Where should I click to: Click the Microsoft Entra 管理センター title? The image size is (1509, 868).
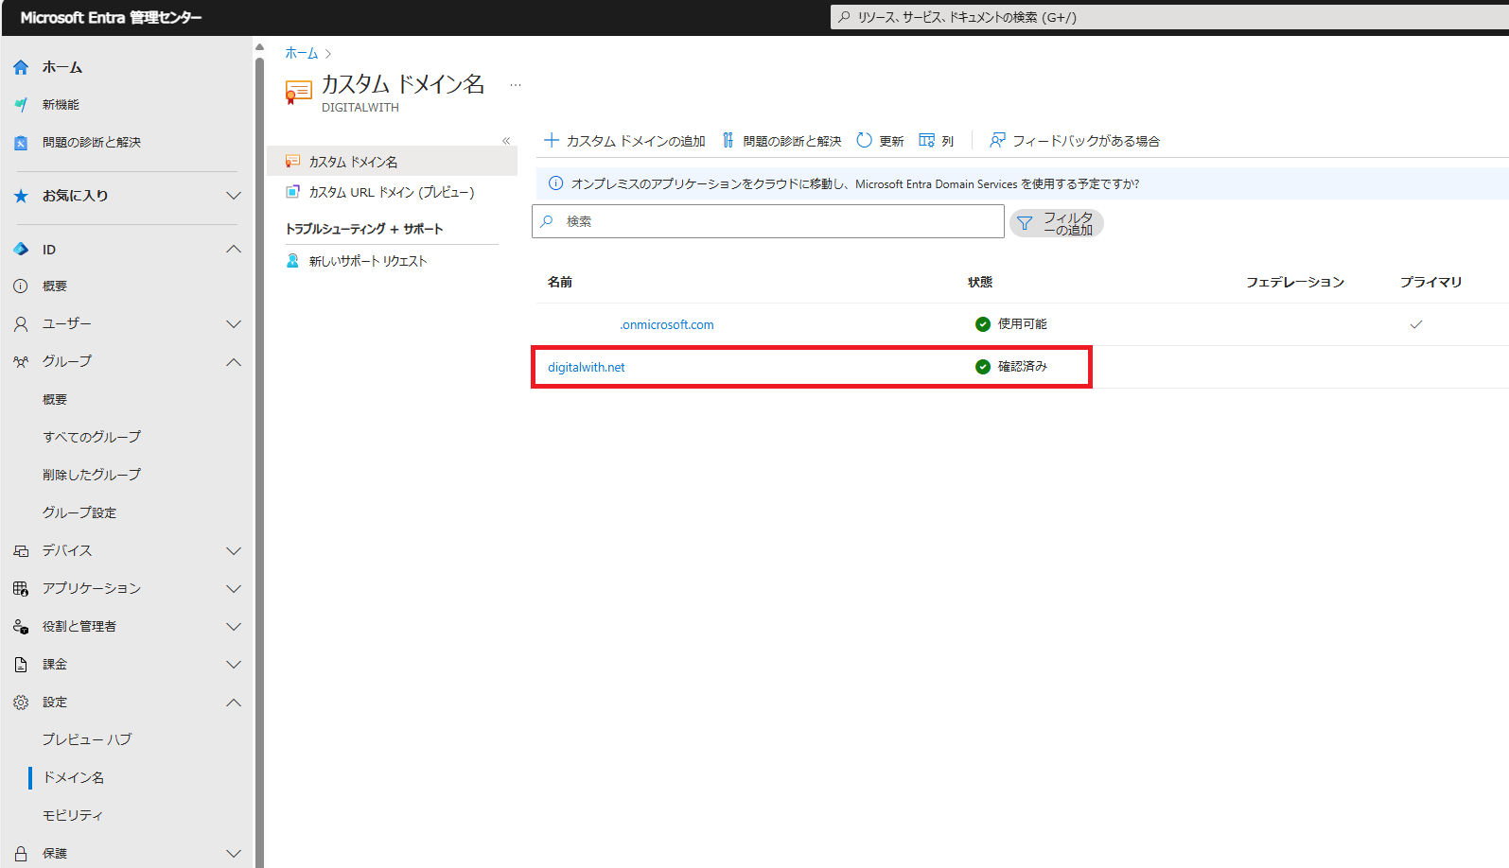[x=111, y=17]
